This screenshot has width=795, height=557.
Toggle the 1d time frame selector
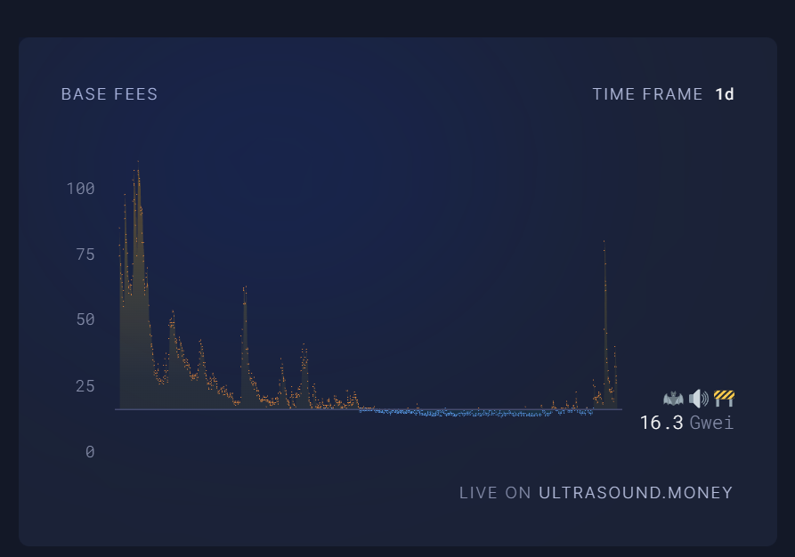point(725,94)
